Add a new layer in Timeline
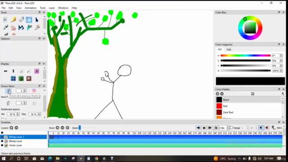The image size is (288, 162). coord(11,128)
